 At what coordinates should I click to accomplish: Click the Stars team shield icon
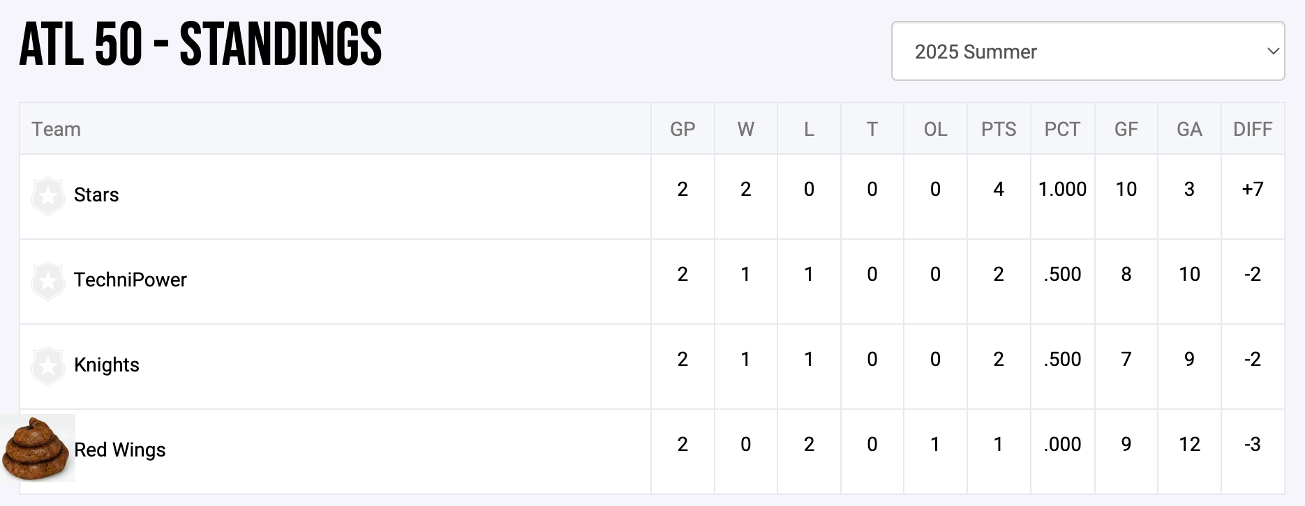48,196
